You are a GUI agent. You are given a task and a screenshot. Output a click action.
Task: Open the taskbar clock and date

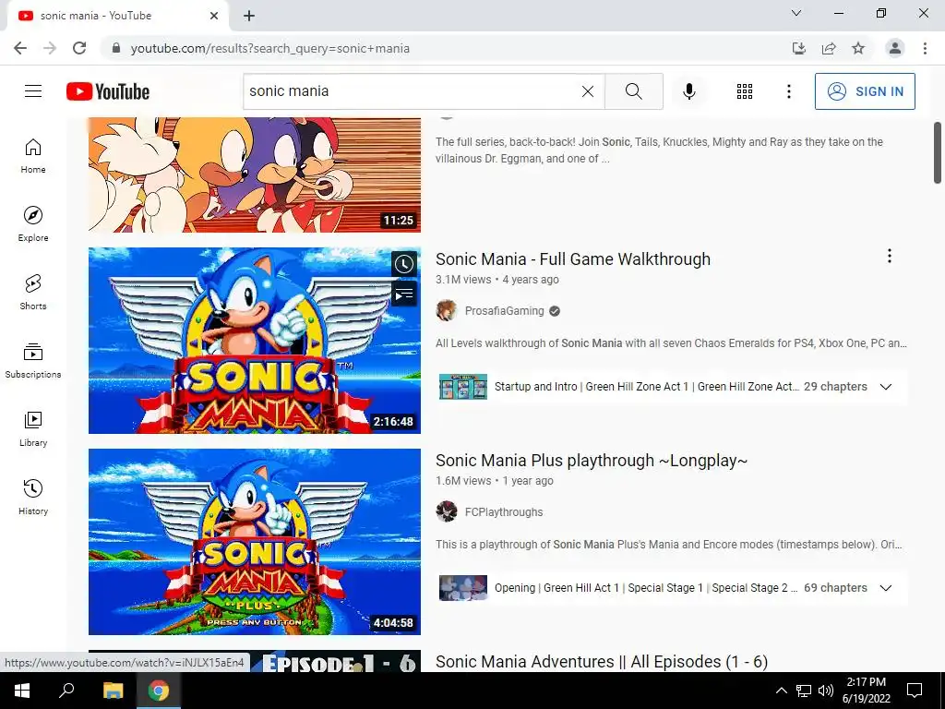coord(866,691)
